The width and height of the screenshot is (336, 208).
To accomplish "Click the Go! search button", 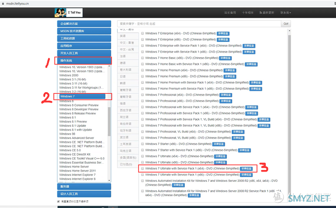I will coord(286,24).
